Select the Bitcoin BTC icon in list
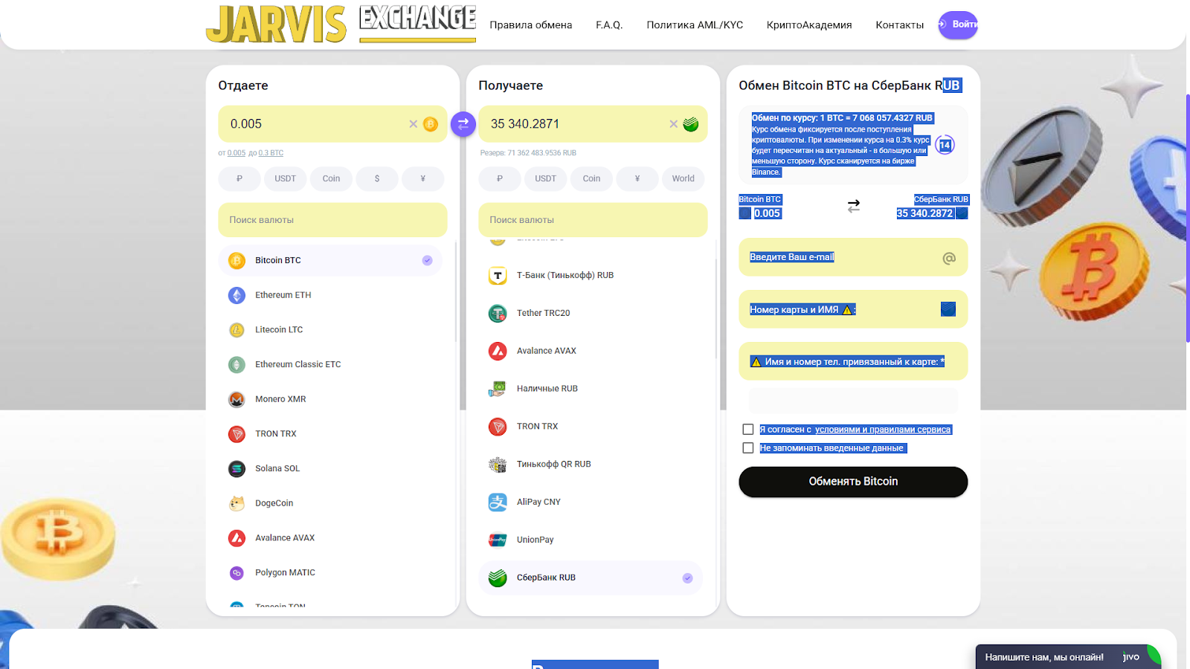 click(x=237, y=260)
